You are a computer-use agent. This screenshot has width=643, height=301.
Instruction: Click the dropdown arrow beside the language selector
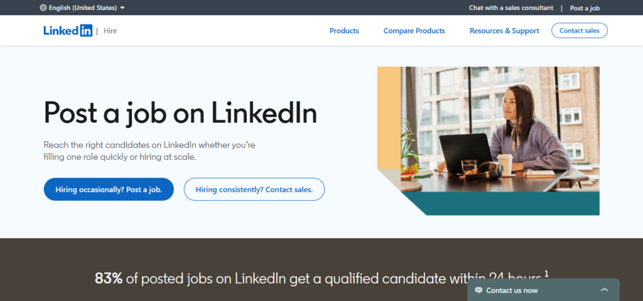tap(122, 8)
